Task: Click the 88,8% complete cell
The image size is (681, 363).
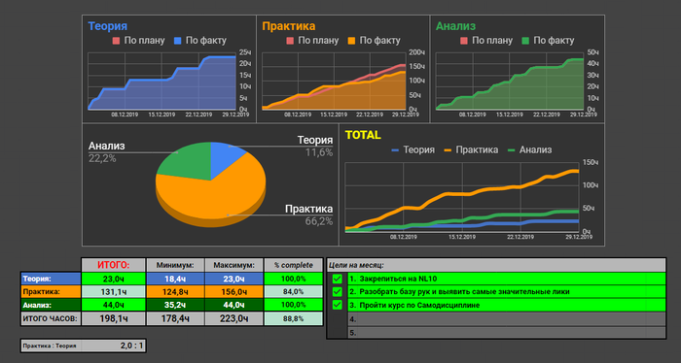Action: pos(294,318)
